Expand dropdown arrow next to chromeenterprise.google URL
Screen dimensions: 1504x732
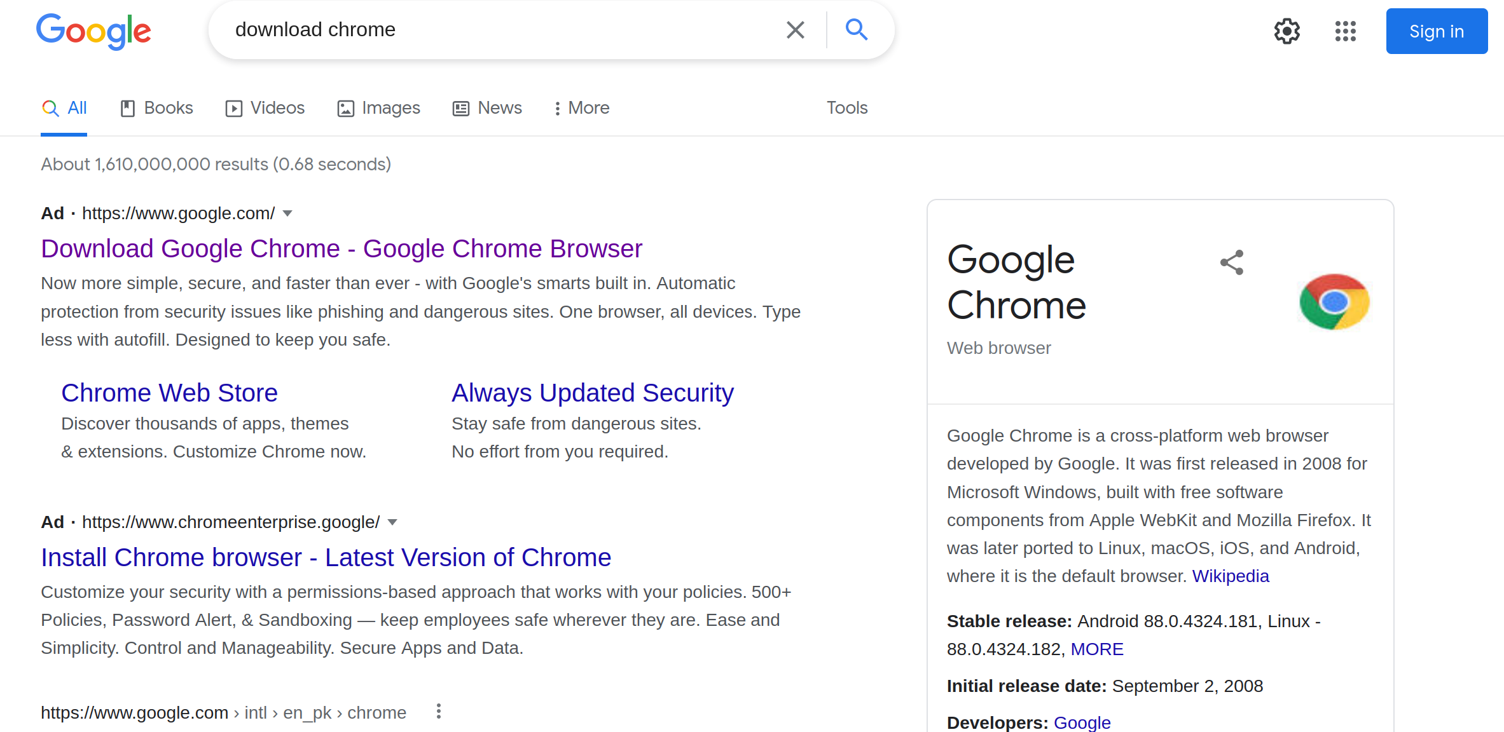392,522
